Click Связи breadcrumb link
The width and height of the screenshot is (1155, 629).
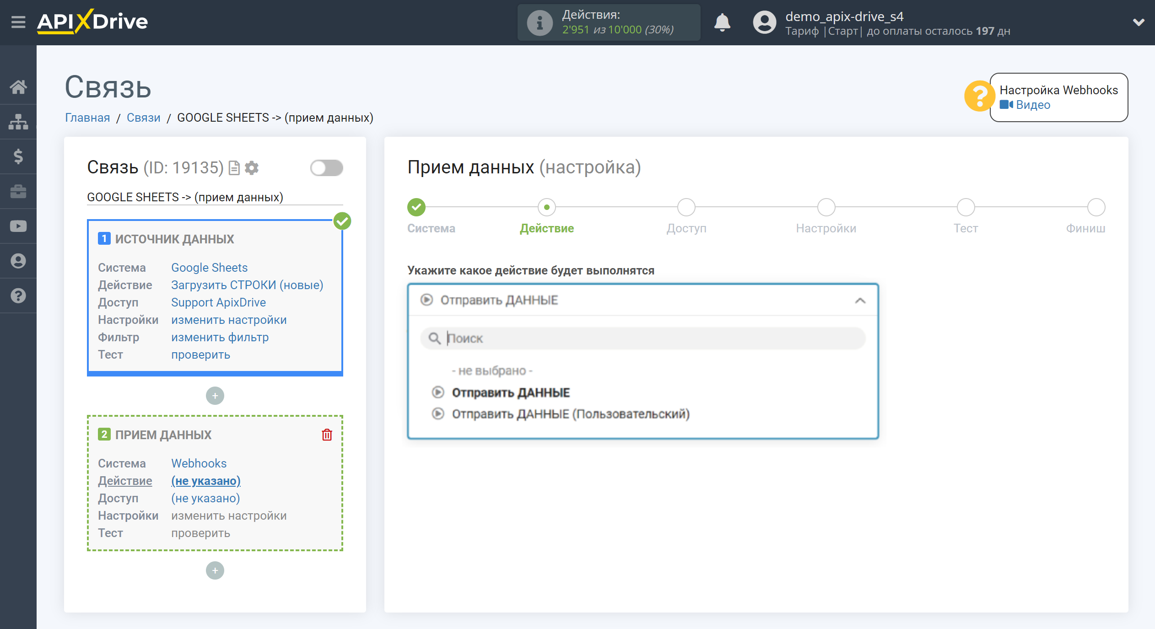point(143,118)
